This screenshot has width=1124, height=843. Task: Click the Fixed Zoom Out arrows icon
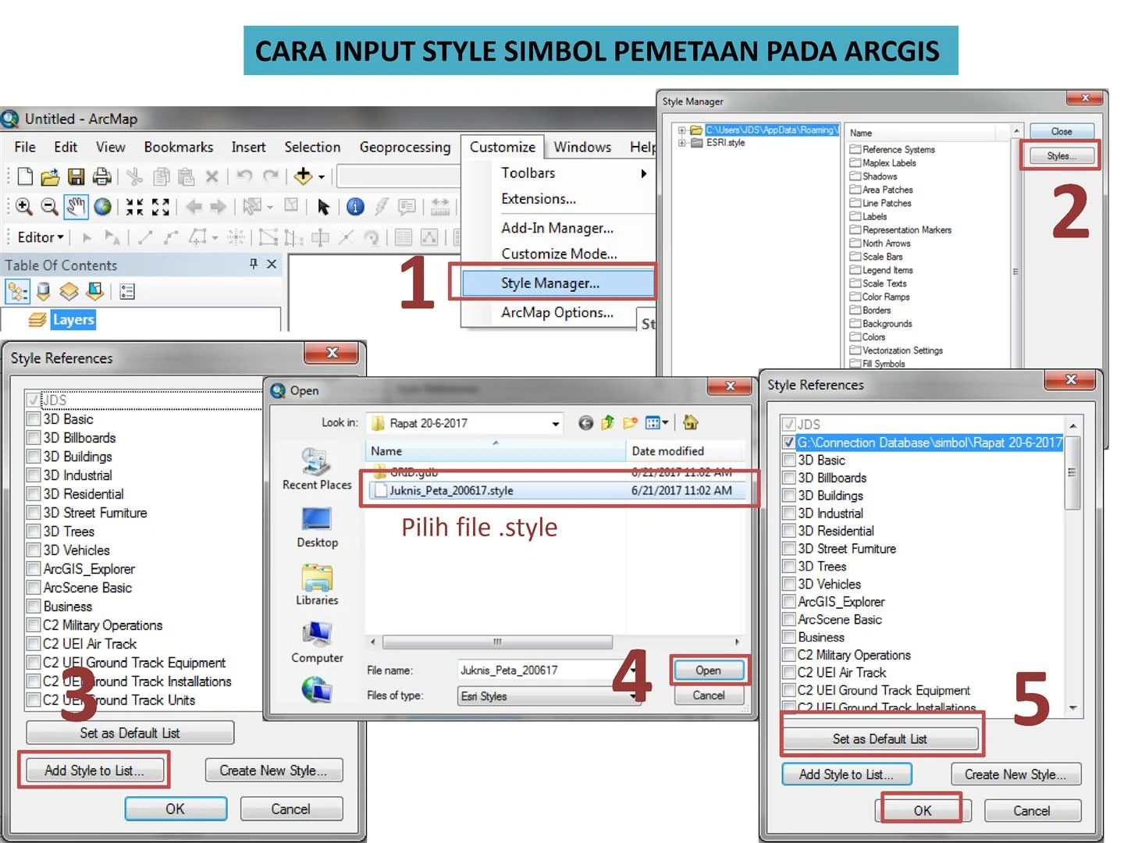coord(161,207)
